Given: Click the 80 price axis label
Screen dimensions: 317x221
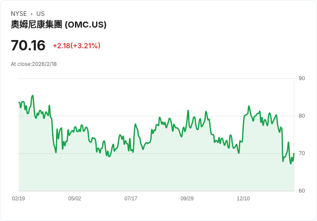Looking at the screenshot, I should [x=301, y=116].
